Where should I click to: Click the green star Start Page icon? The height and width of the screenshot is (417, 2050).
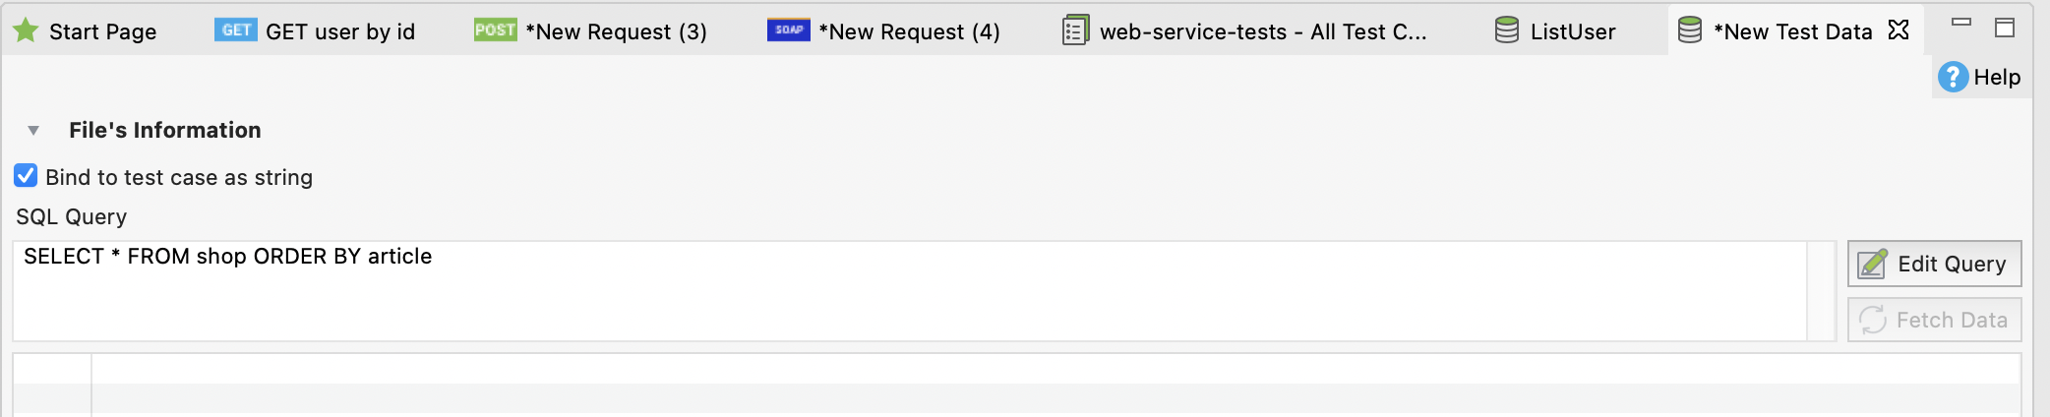(26, 30)
